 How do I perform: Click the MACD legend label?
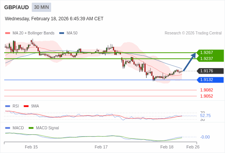pos(18,128)
